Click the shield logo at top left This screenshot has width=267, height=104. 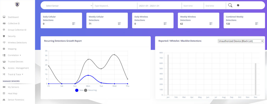pyautogui.click(x=17, y=4)
